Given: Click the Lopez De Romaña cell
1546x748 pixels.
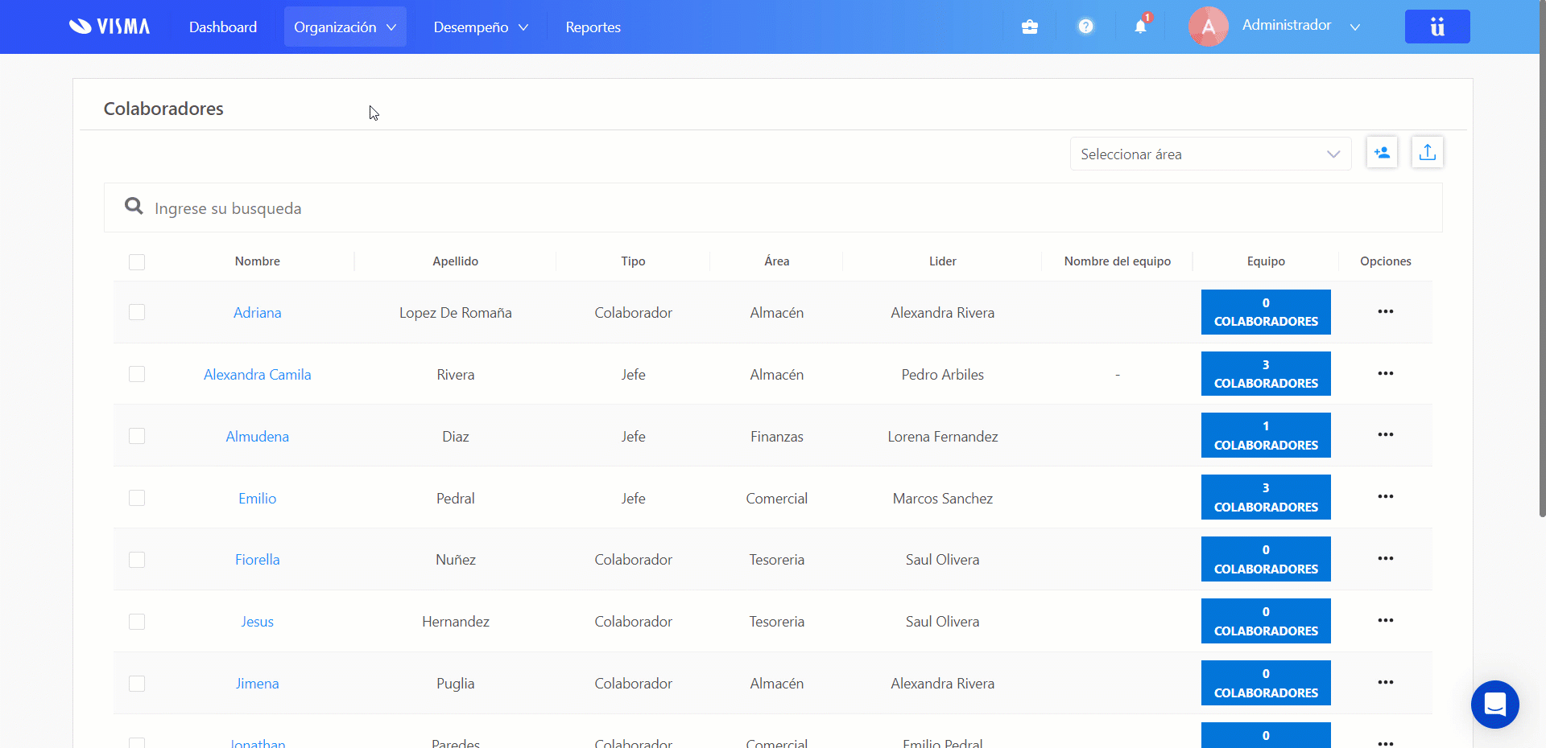Looking at the screenshot, I should tap(456, 313).
